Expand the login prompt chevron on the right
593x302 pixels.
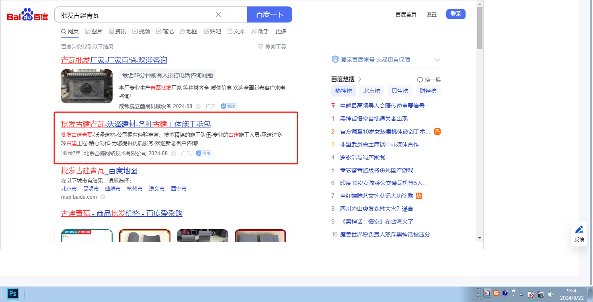[x=437, y=60]
